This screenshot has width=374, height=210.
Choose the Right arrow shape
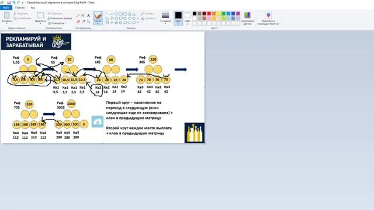coord(125,18)
